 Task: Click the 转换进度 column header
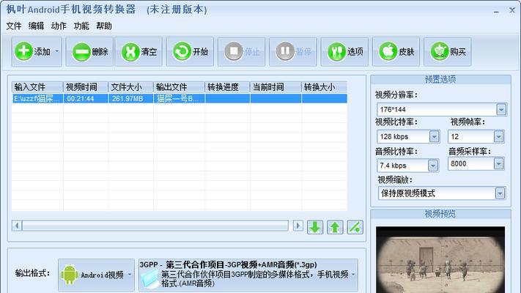coord(227,87)
